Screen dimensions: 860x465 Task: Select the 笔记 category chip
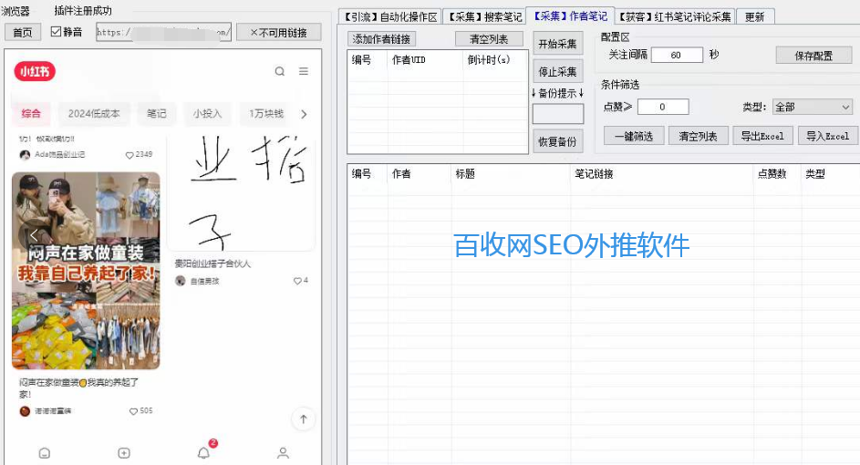[x=156, y=113]
